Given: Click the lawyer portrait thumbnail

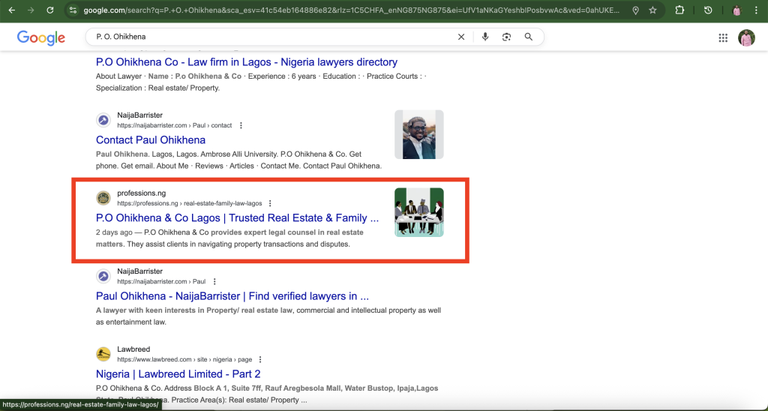Looking at the screenshot, I should pyautogui.click(x=419, y=134).
